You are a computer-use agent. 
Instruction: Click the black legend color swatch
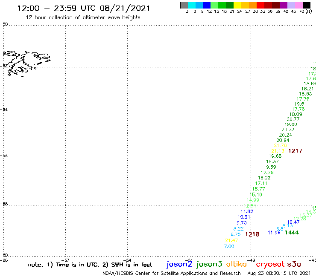click(x=307, y=5)
